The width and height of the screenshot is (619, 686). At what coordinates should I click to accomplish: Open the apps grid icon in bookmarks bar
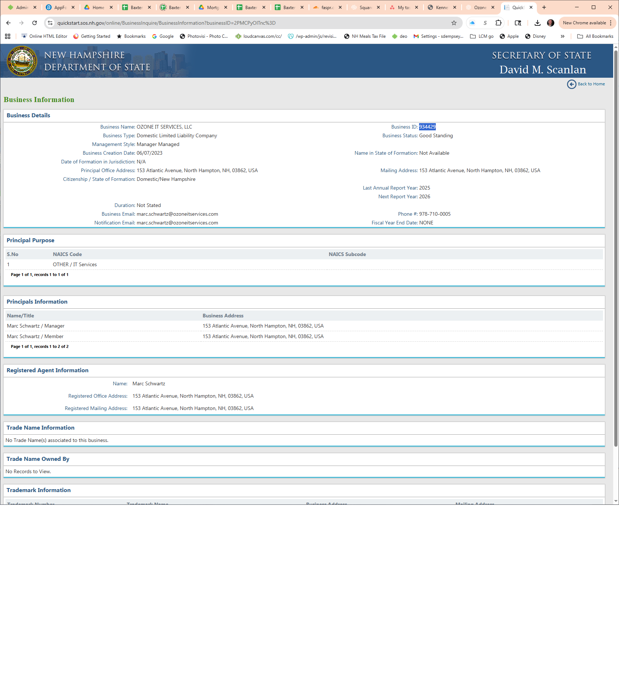tap(8, 36)
